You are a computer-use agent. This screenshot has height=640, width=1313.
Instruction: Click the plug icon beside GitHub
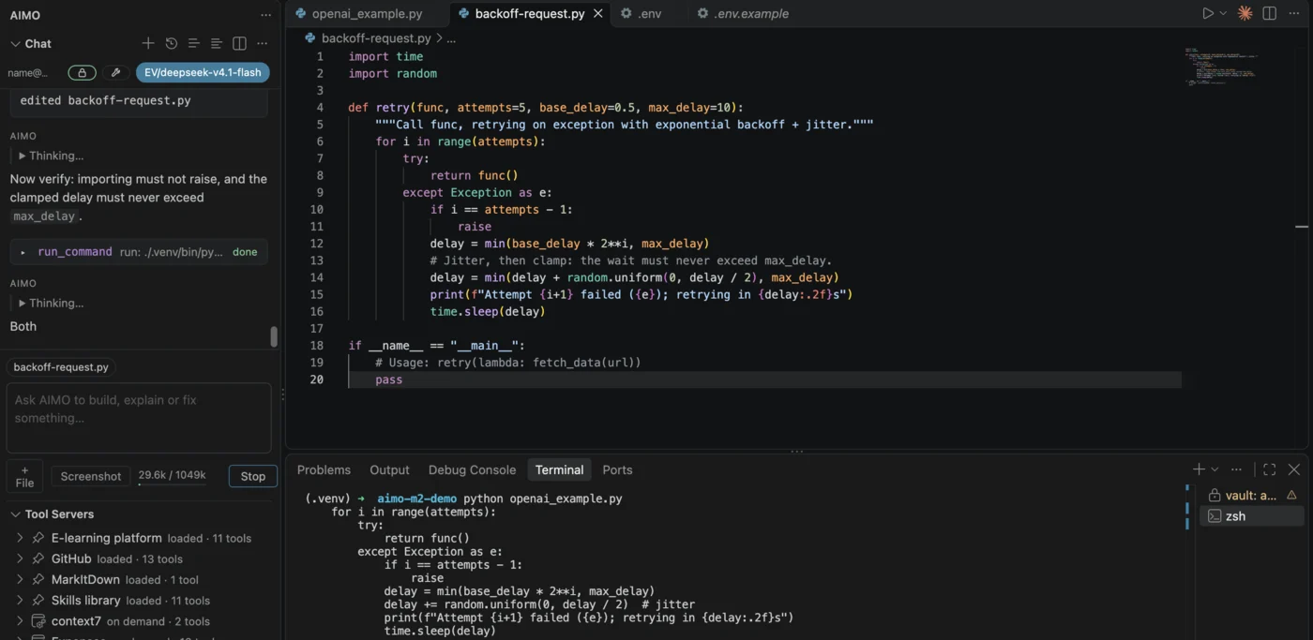38,558
